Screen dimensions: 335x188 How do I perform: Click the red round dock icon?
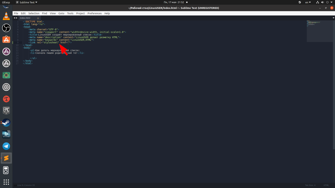6,99
